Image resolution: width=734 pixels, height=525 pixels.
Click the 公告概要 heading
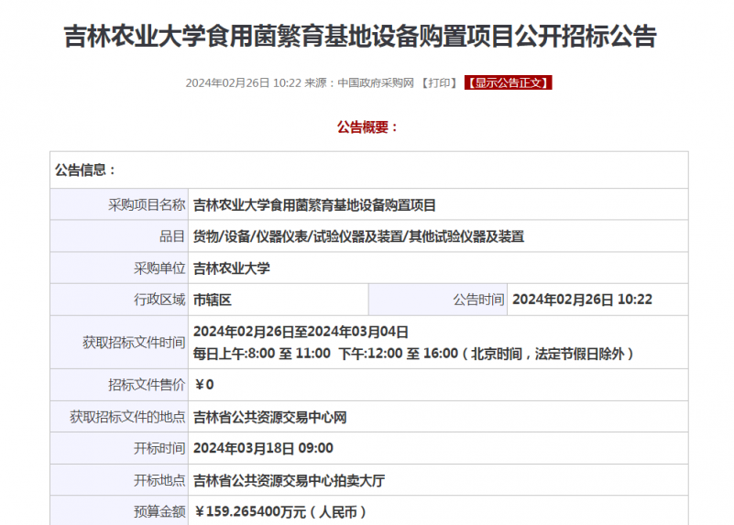[367, 127]
